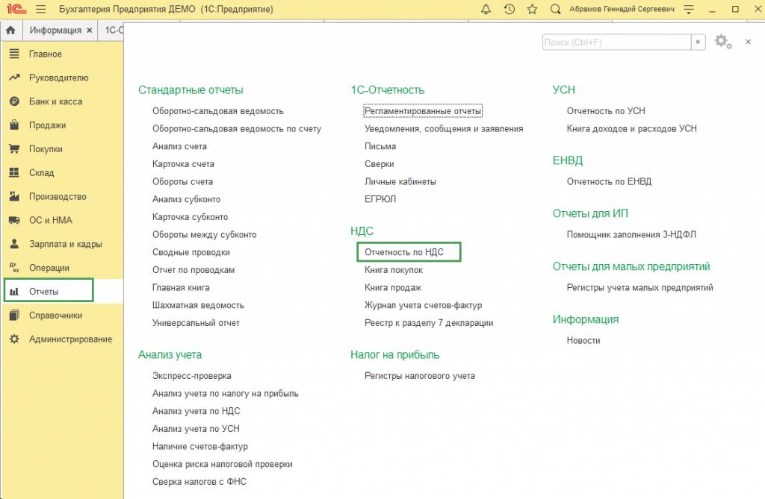Open Обороты между субконто report
765x499 pixels.
[x=205, y=235]
